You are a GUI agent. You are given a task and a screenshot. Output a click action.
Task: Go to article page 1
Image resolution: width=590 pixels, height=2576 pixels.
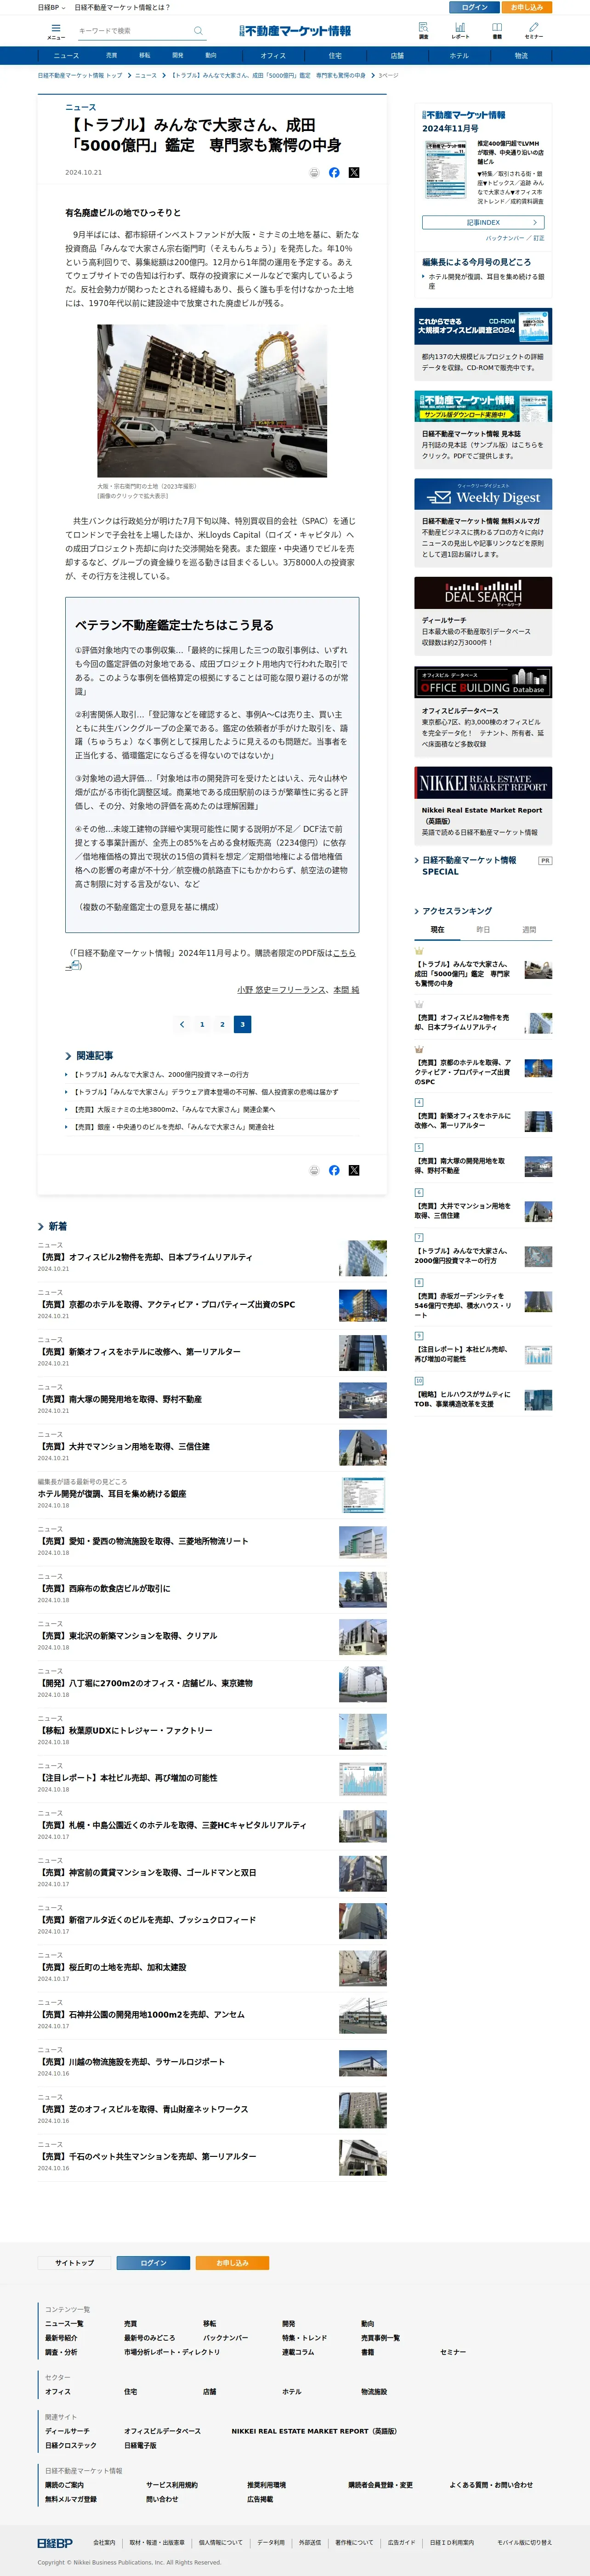pos(202,1024)
